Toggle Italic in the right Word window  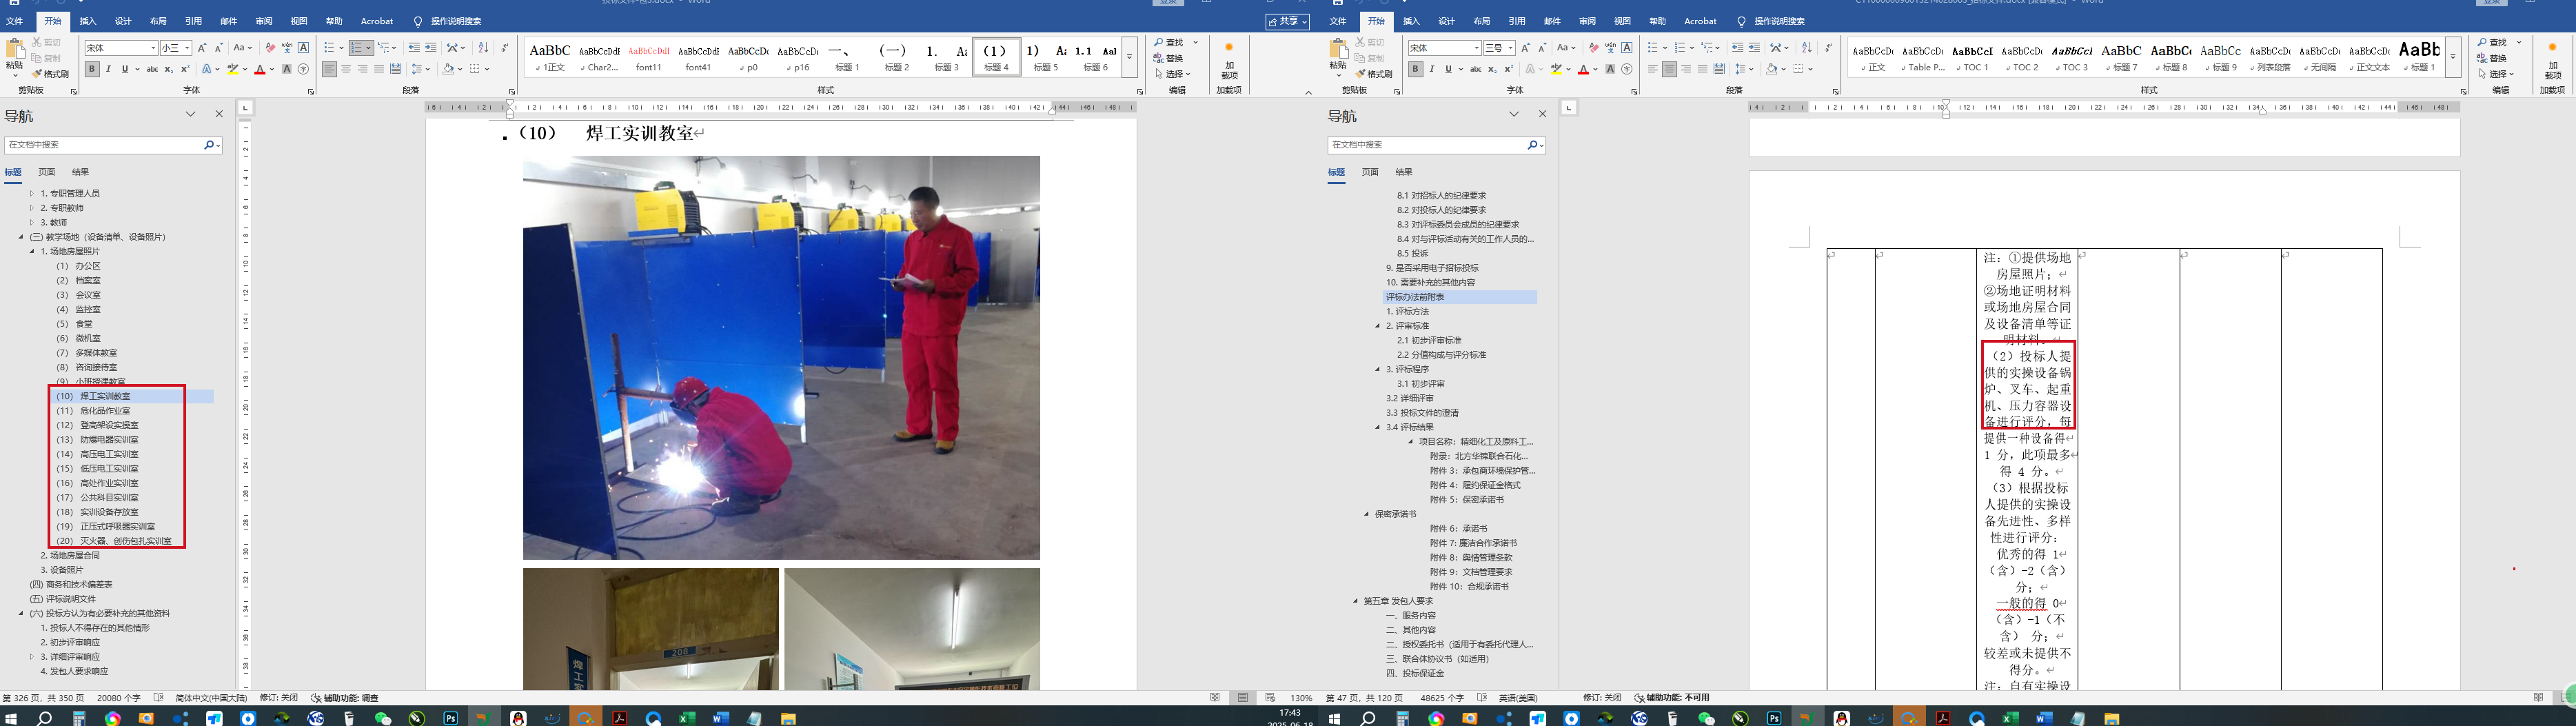1432,69
